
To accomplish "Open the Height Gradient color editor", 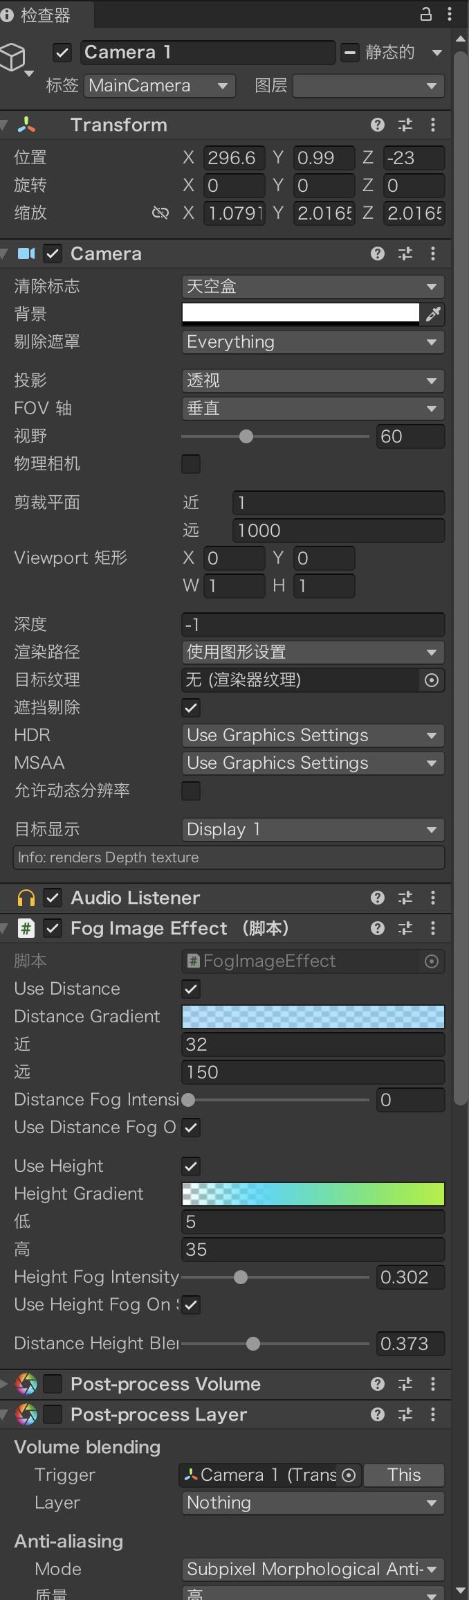I will pos(313,1194).
